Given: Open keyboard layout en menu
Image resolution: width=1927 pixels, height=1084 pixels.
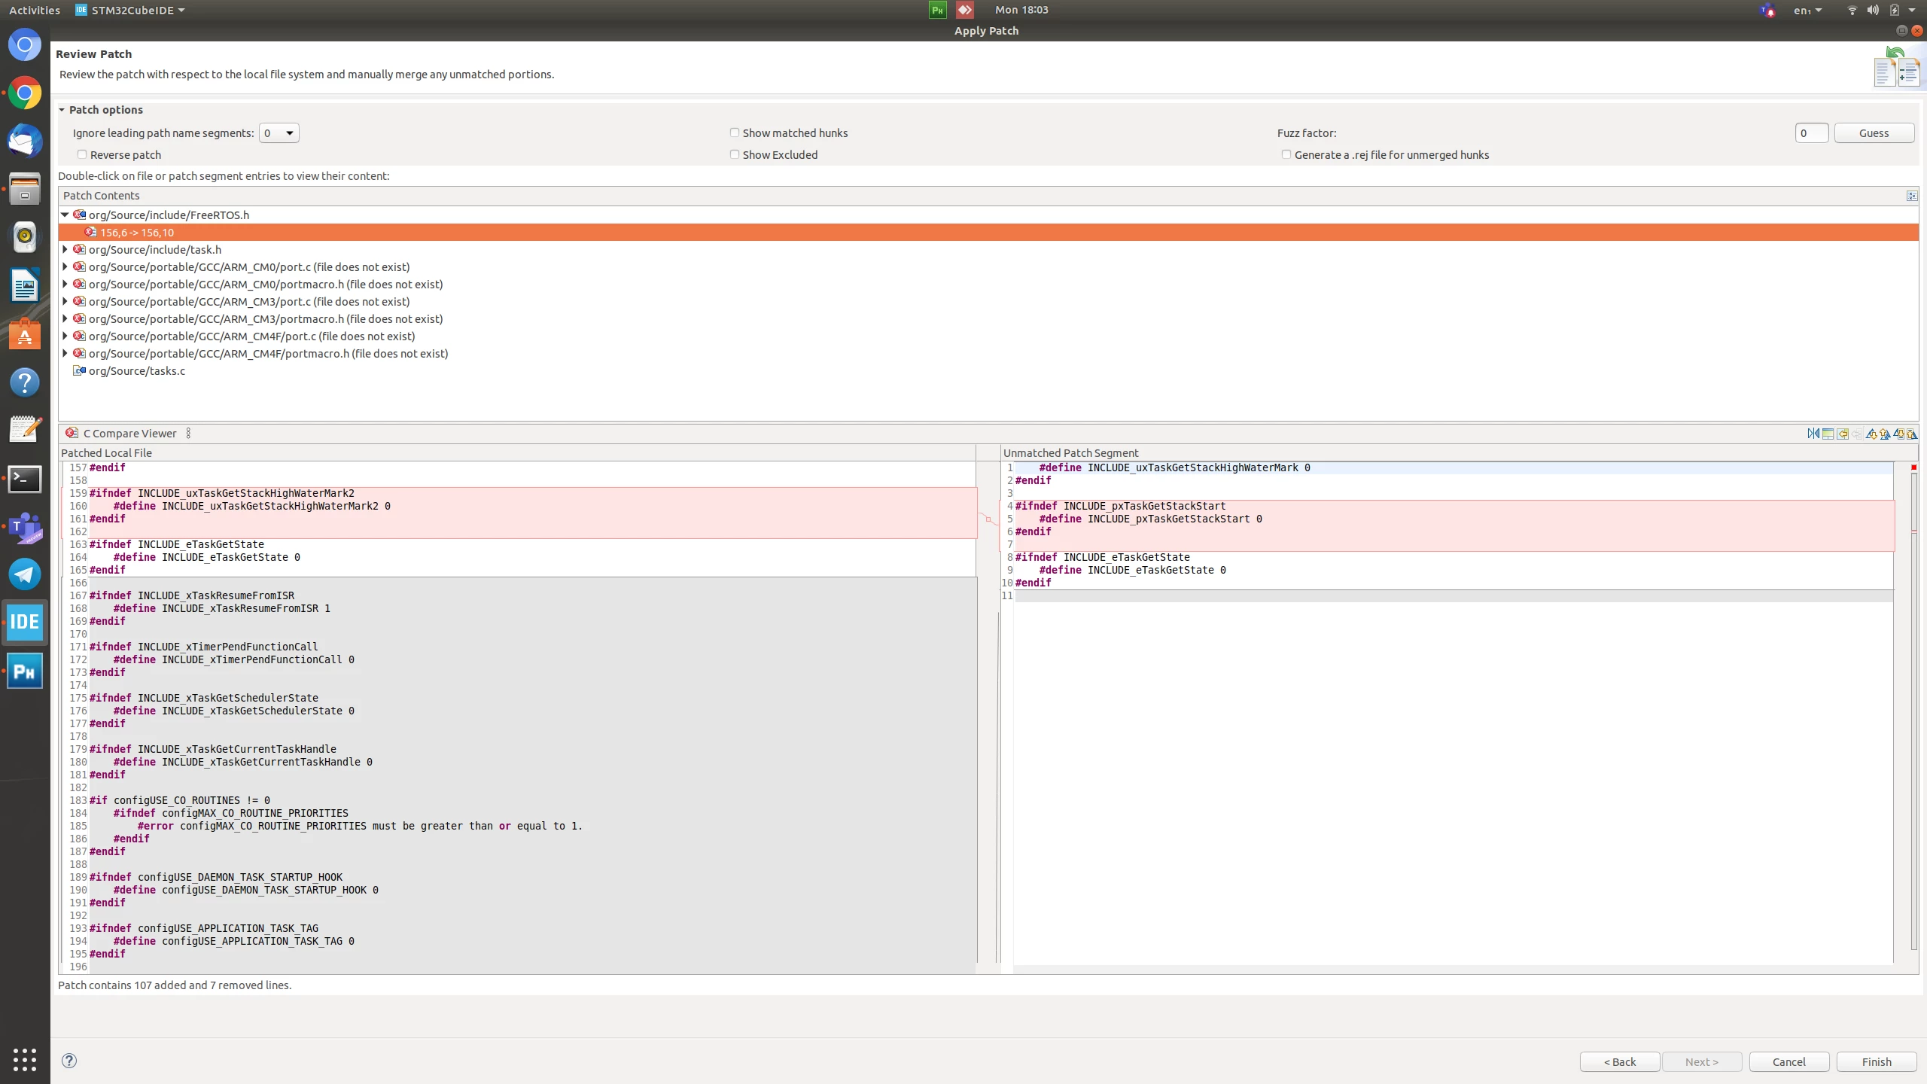Looking at the screenshot, I should click(1807, 11).
